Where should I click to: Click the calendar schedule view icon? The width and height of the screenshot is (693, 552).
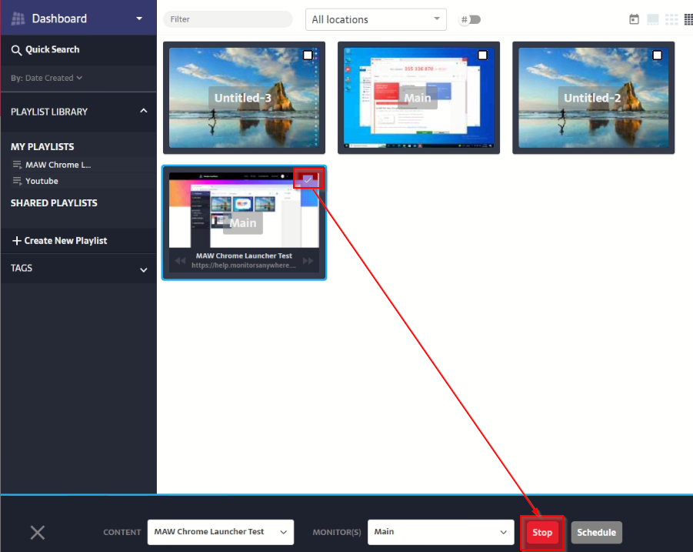tap(634, 19)
